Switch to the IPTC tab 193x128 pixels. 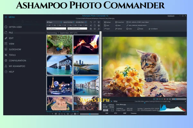(x=116, y=113)
